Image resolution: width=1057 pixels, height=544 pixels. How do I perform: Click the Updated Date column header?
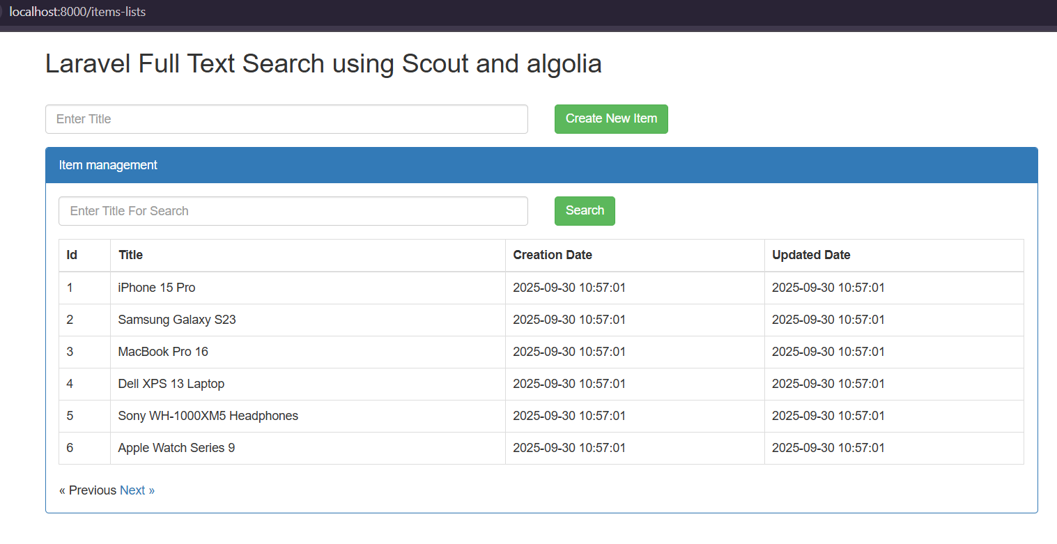[x=810, y=255]
